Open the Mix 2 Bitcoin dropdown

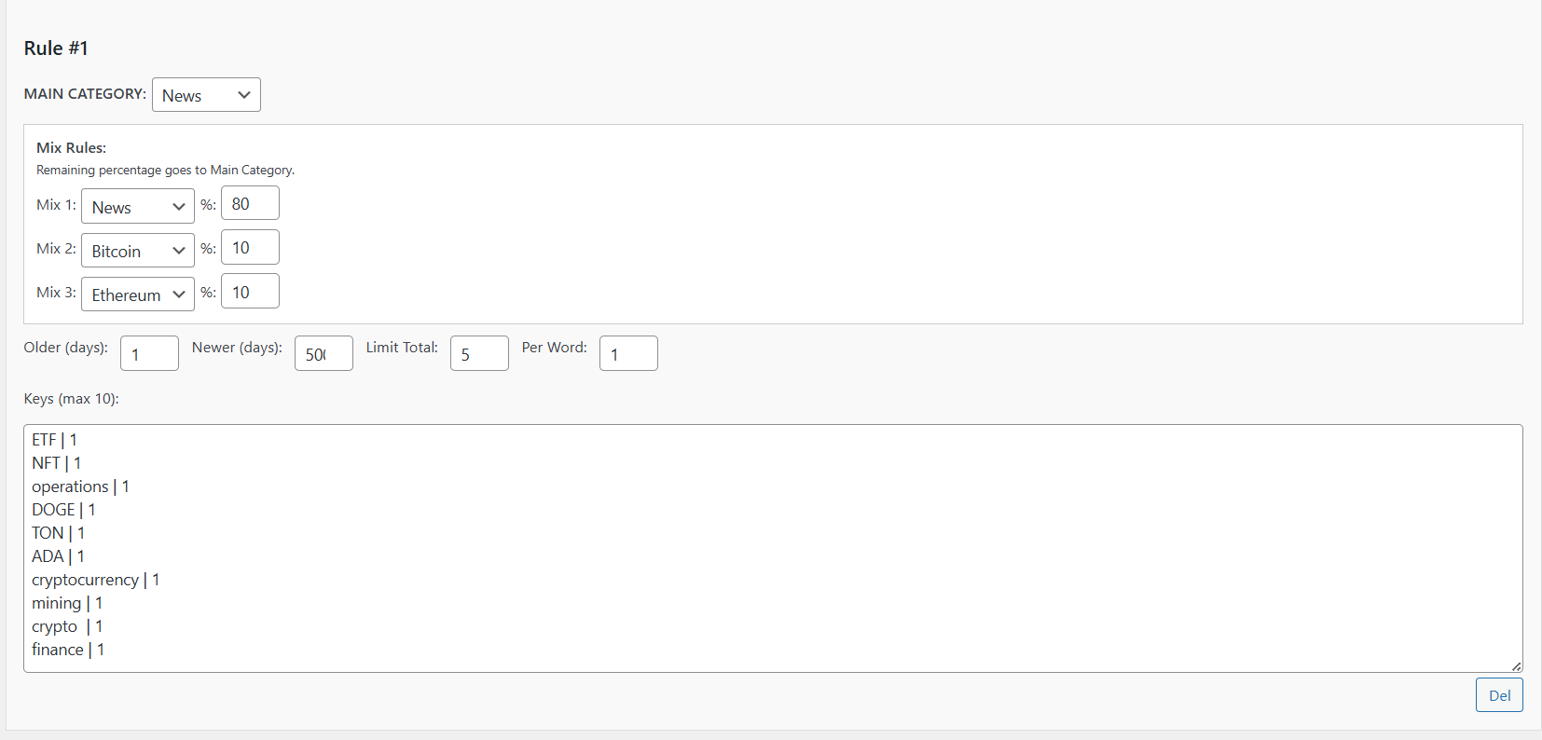tap(138, 251)
